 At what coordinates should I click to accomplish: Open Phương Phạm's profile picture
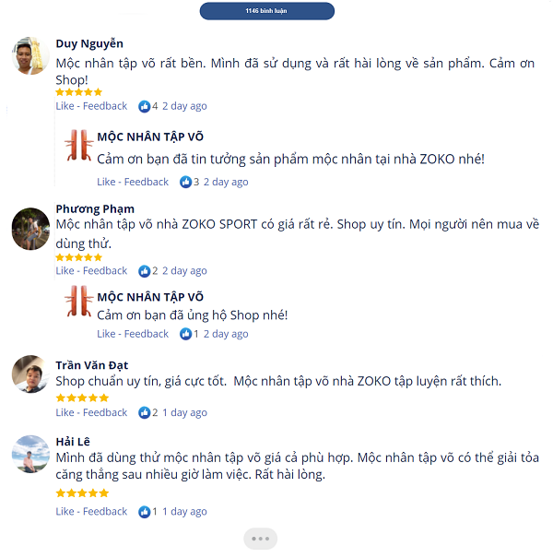30,229
